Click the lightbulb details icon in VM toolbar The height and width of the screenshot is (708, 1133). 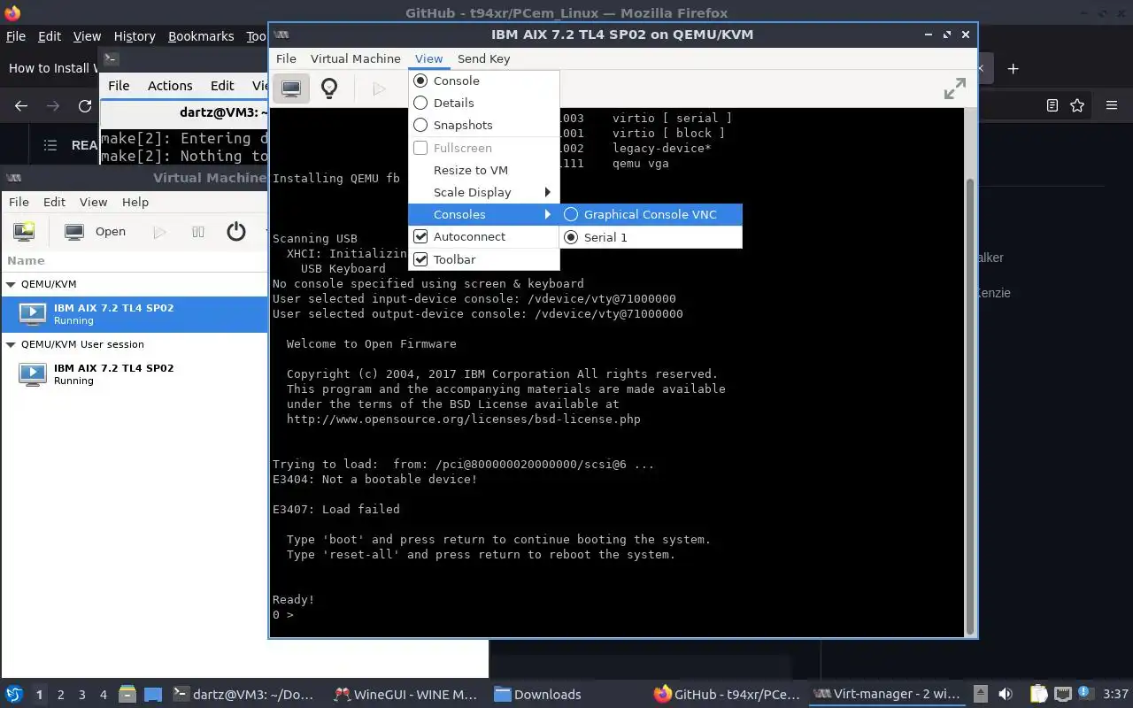pyautogui.click(x=329, y=88)
